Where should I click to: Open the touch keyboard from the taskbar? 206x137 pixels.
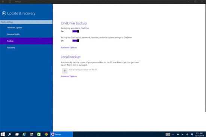click(168, 134)
